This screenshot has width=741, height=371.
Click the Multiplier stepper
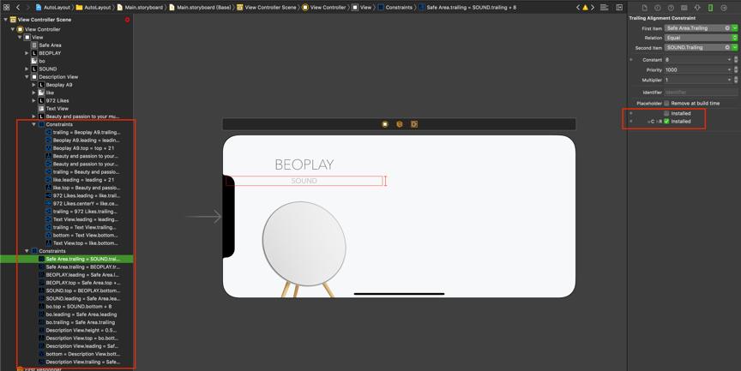(x=736, y=81)
